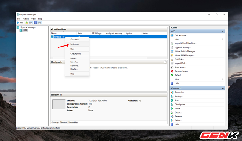Screen dimensions: 242x141
Task: Click the toolbar Help question-mark icon
Action: click(36, 23)
